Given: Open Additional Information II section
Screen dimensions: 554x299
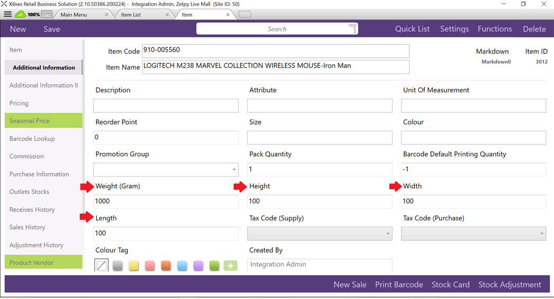Looking at the screenshot, I should click(43, 85).
